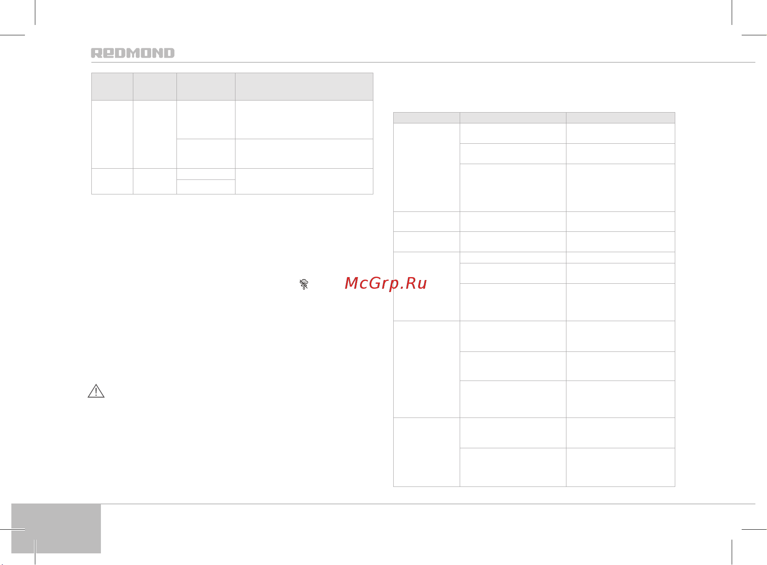Select the tallest first-column cell in the right table

coord(426,369)
